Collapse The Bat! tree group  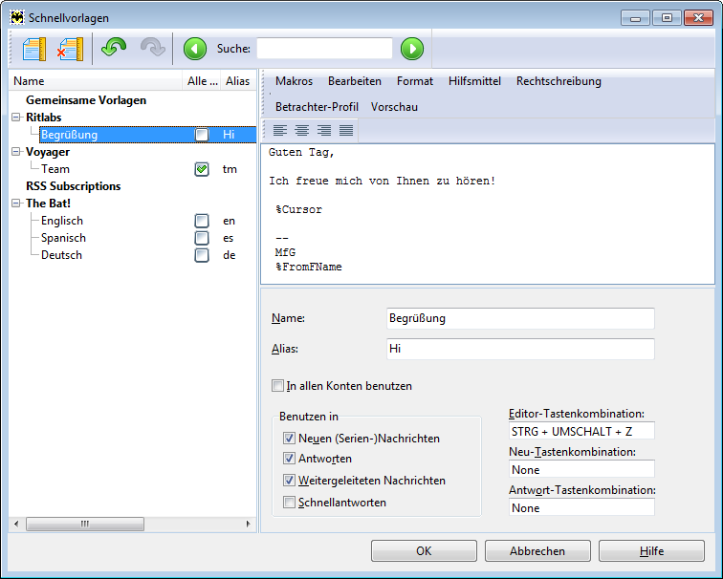tap(16, 204)
